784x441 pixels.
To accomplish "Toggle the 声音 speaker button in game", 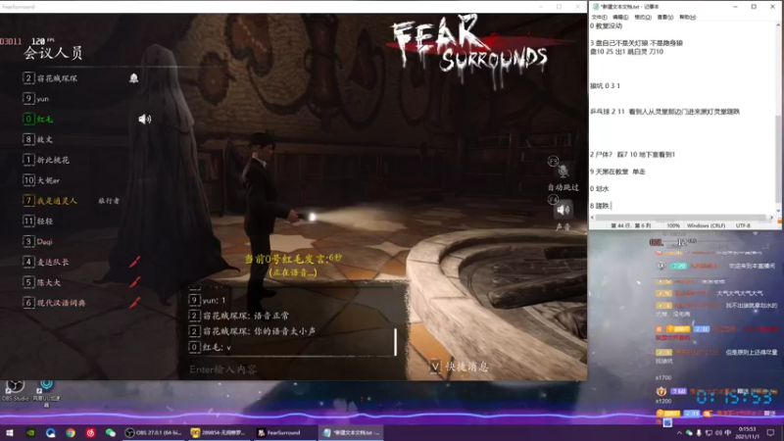I will click(x=563, y=210).
